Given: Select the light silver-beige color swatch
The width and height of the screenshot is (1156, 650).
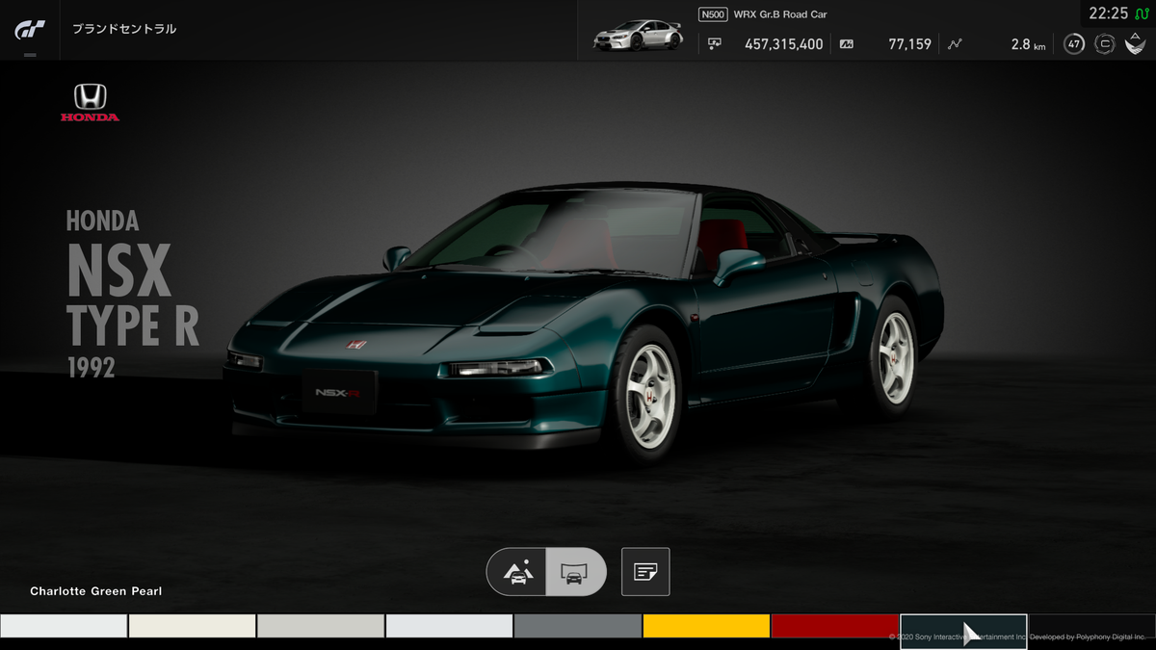Looking at the screenshot, I should [321, 626].
